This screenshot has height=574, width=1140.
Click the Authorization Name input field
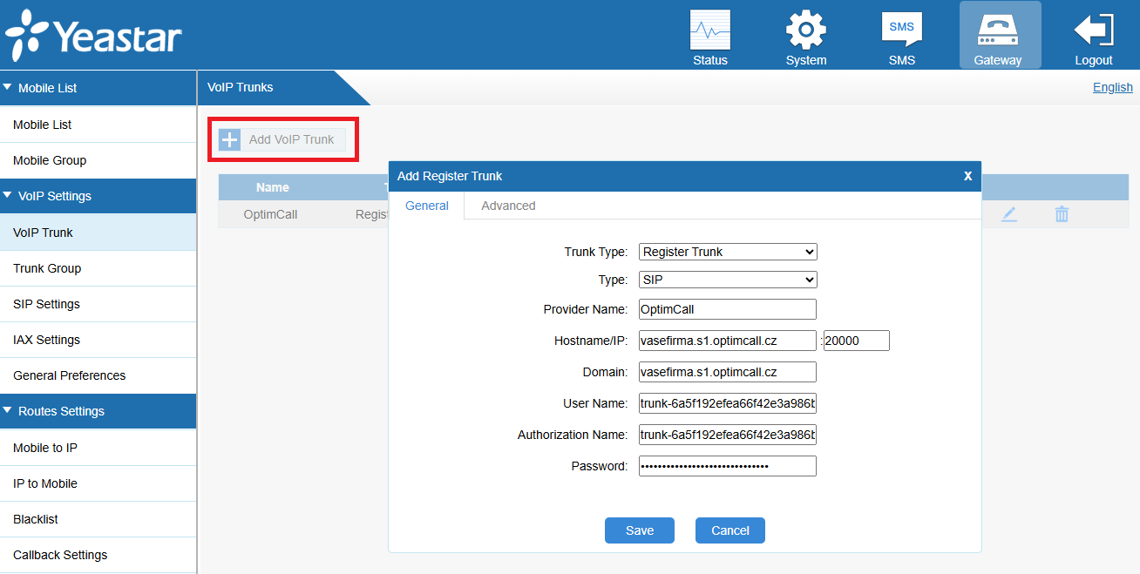coord(728,435)
